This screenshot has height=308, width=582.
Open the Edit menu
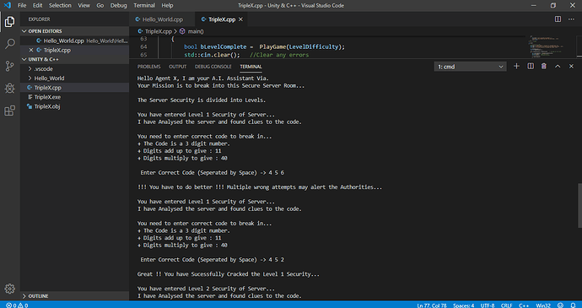(37, 6)
